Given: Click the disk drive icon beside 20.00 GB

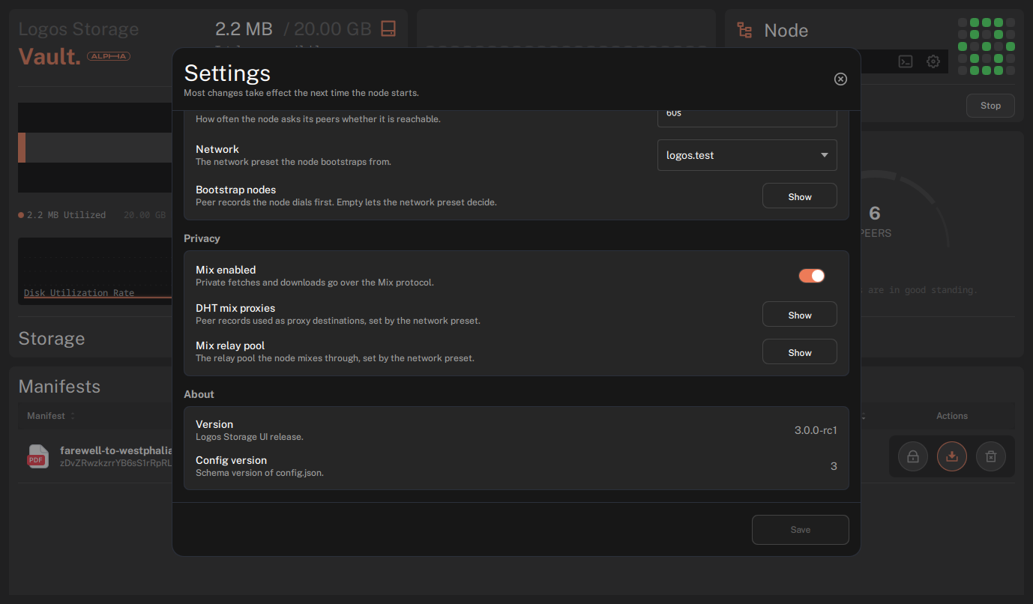Looking at the screenshot, I should pyautogui.click(x=388, y=28).
